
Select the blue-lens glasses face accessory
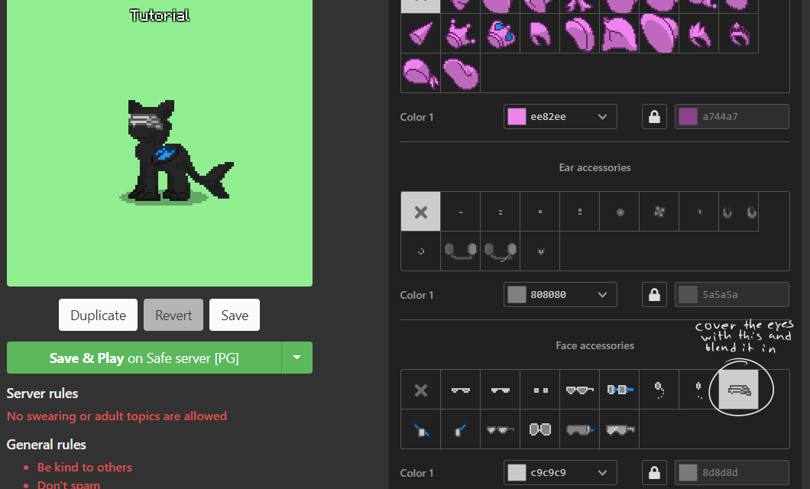pyautogui.click(x=620, y=390)
